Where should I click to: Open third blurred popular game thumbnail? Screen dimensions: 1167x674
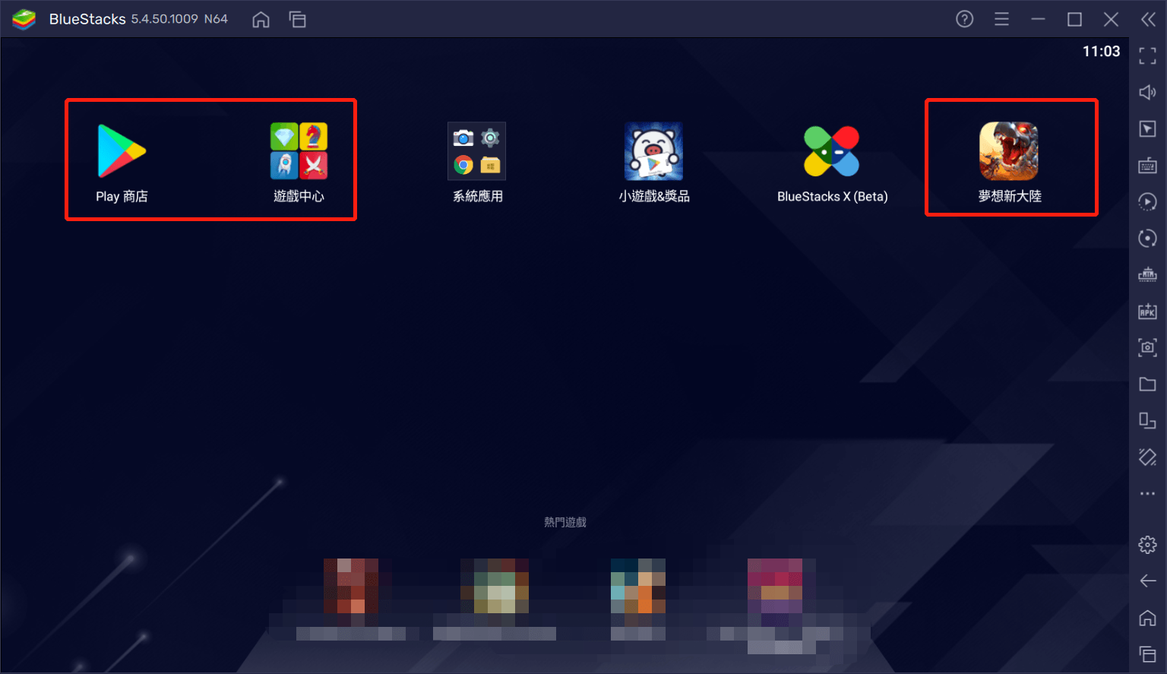click(638, 586)
